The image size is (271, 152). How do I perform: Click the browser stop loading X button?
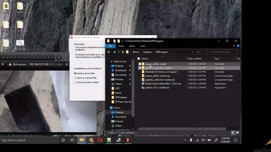pos(3,64)
